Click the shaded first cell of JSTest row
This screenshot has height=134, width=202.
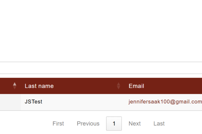click(x=10, y=102)
